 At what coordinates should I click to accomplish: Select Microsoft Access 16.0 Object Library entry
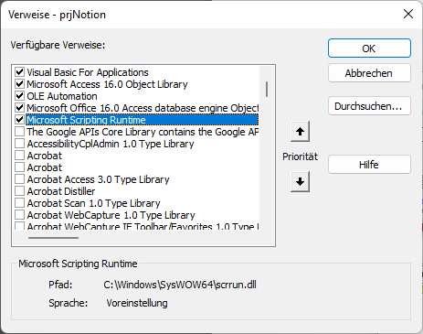(x=107, y=84)
